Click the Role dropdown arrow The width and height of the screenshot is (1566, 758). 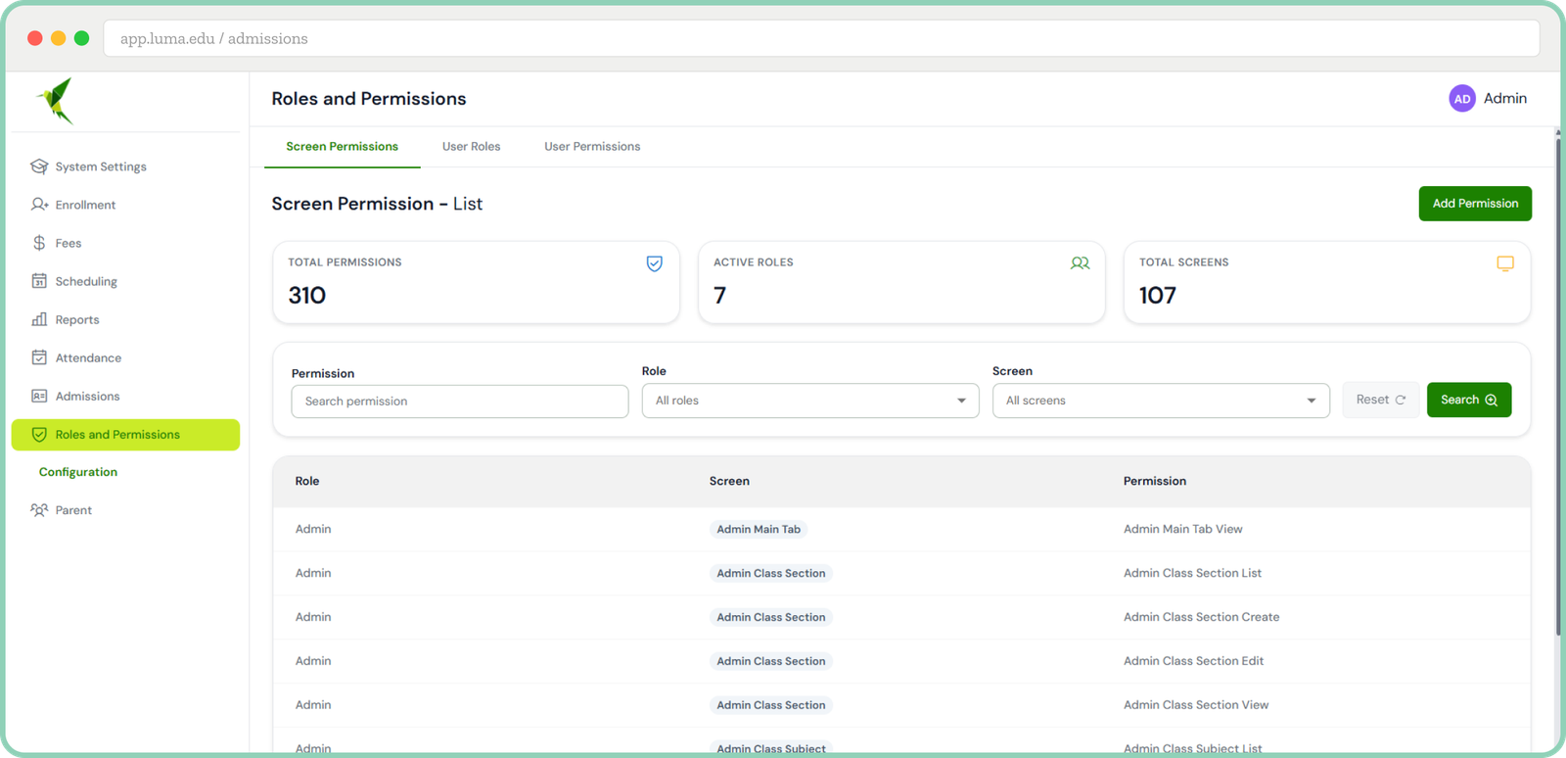pyautogui.click(x=961, y=401)
